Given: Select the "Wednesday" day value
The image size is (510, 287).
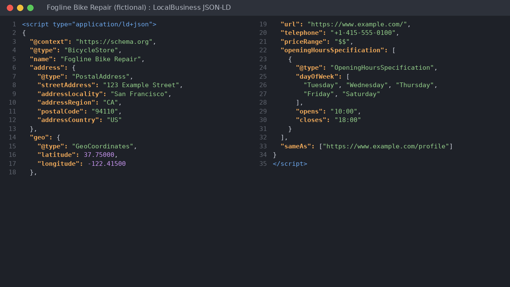Looking at the screenshot, I should point(367,85).
